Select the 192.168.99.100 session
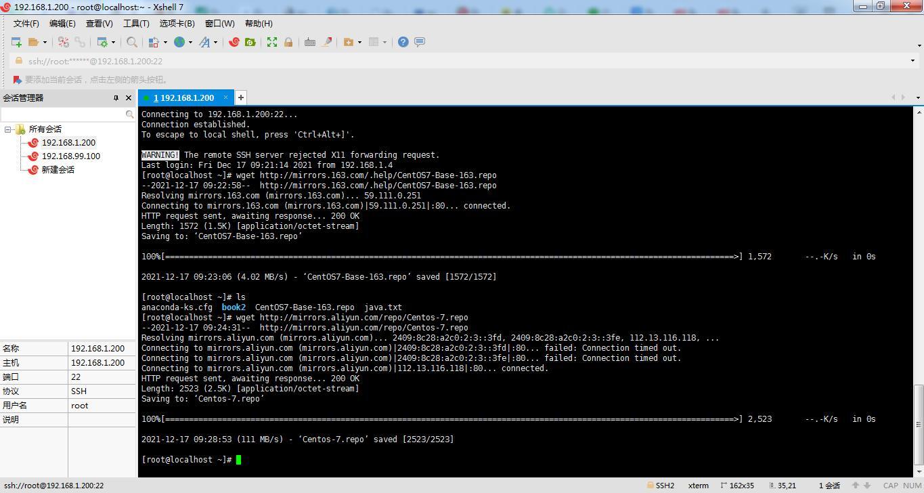Viewport: 924px width, 493px height. 70,156
